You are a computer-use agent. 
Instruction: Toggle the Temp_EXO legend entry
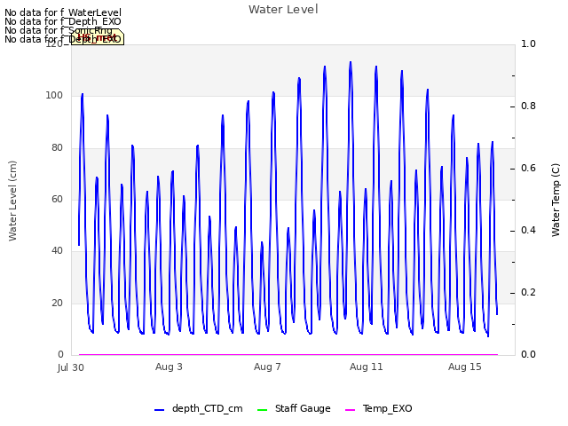click(x=379, y=408)
